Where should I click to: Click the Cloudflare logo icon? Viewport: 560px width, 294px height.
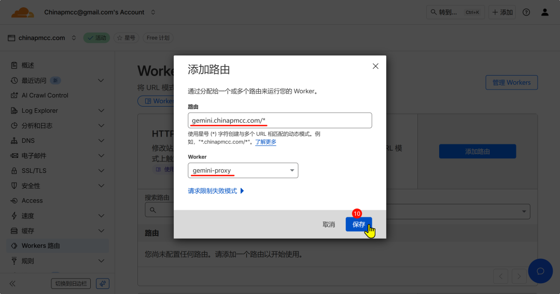[x=22, y=12]
